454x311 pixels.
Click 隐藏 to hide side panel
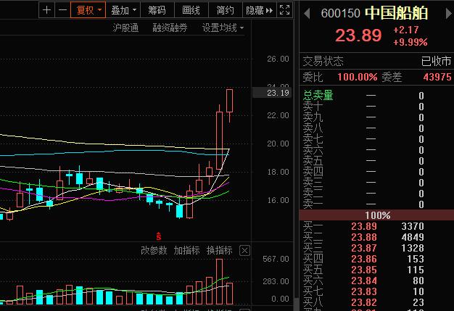click(259, 10)
